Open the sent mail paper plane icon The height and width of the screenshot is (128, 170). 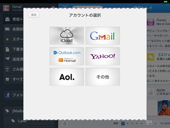(7, 59)
